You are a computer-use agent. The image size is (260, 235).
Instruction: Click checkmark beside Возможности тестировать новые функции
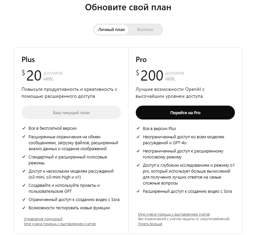[x=24, y=208]
